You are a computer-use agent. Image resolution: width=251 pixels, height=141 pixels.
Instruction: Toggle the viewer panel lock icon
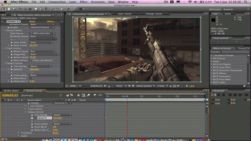pyautogui.click(x=70, y=14)
